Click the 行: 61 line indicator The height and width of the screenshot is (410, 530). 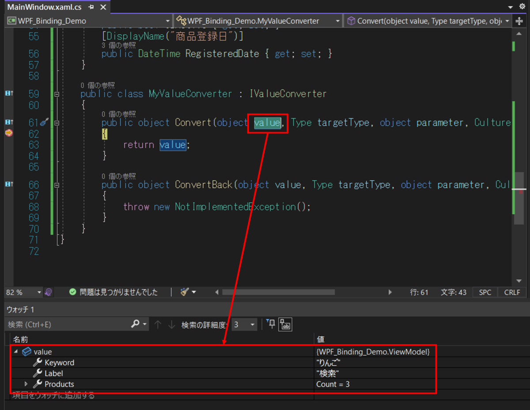click(x=419, y=292)
